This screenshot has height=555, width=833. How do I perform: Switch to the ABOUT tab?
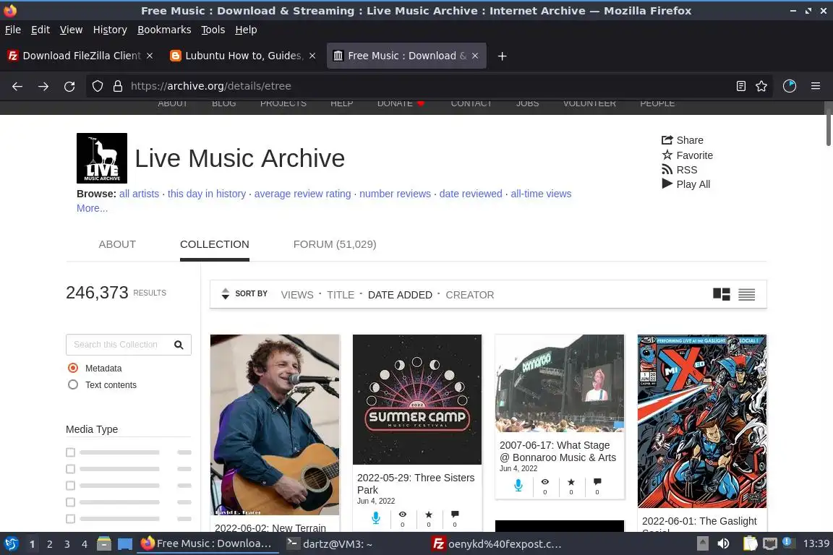pos(117,244)
